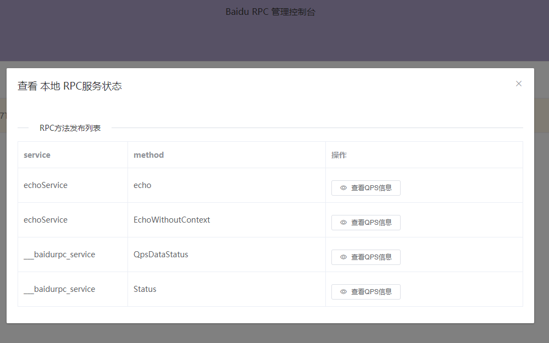The width and height of the screenshot is (549, 343).
Task: Click ___baidurpc_service in the QpsDataStatus row
Action: click(x=59, y=255)
